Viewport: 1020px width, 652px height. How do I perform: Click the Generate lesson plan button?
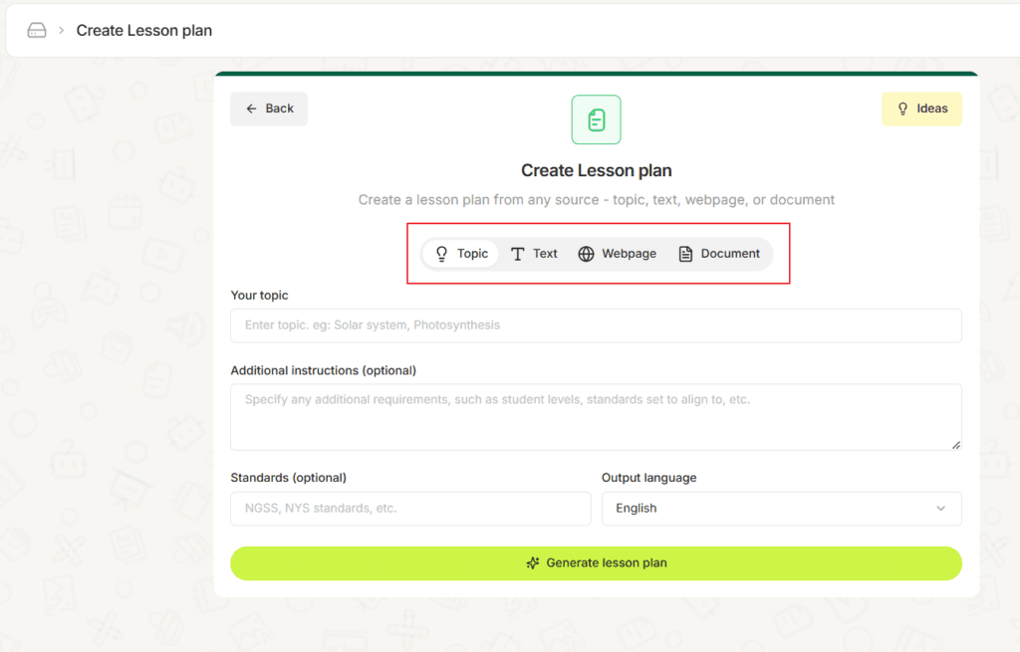(596, 563)
